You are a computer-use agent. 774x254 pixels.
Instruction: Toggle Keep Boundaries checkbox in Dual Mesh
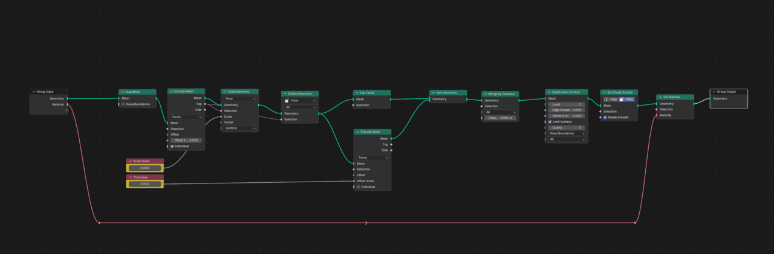pyautogui.click(x=123, y=104)
